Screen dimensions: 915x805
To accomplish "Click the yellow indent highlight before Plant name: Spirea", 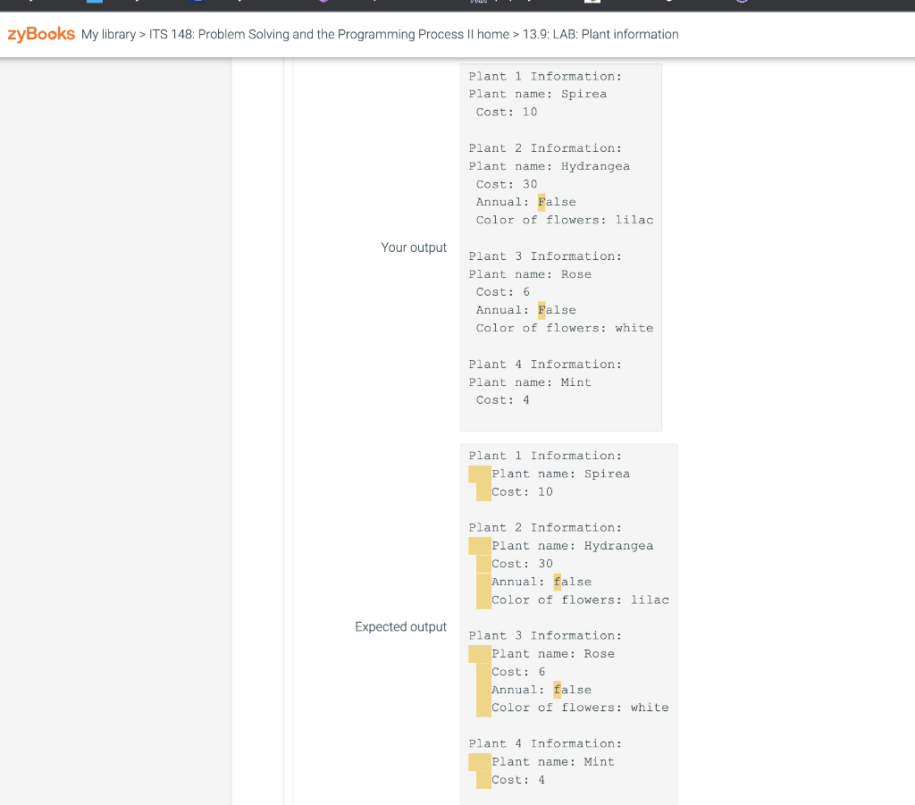I will point(480,474).
